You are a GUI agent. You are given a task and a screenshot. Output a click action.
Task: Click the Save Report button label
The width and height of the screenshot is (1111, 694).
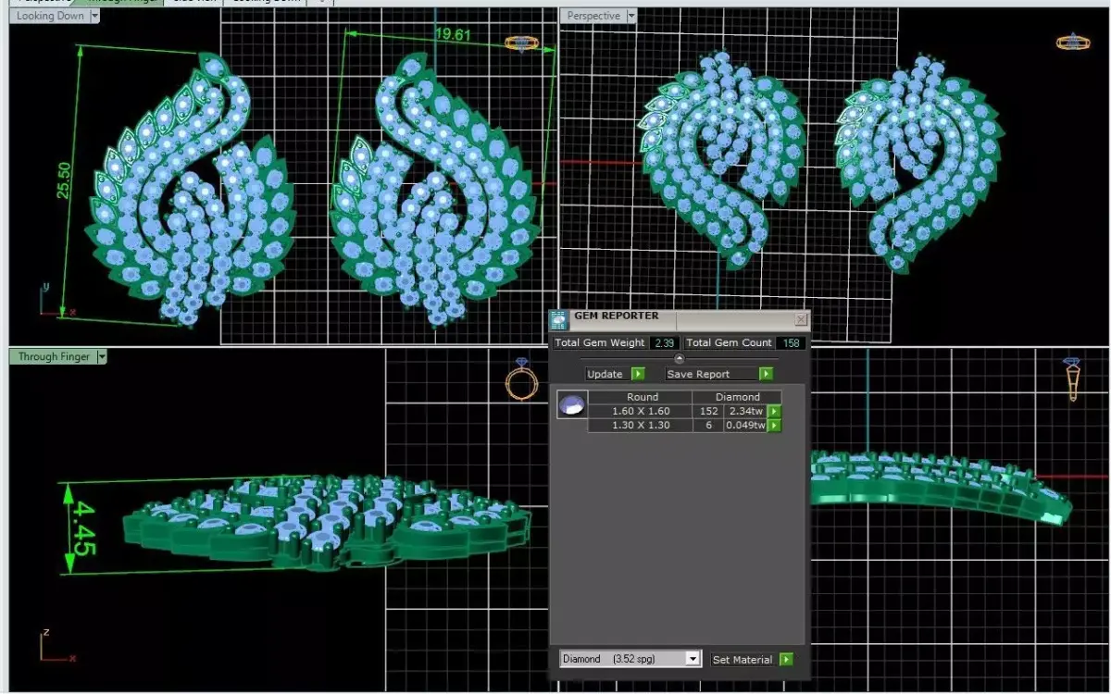[699, 374]
